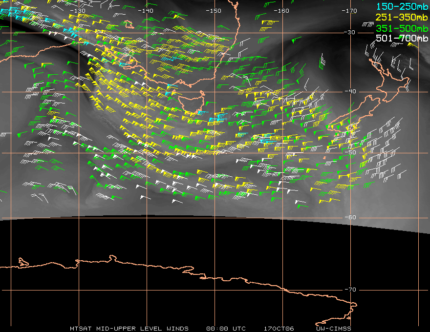This screenshot has width=430, height=332.
Task: Click the green 351-500mb legend entry
Action: click(x=402, y=28)
